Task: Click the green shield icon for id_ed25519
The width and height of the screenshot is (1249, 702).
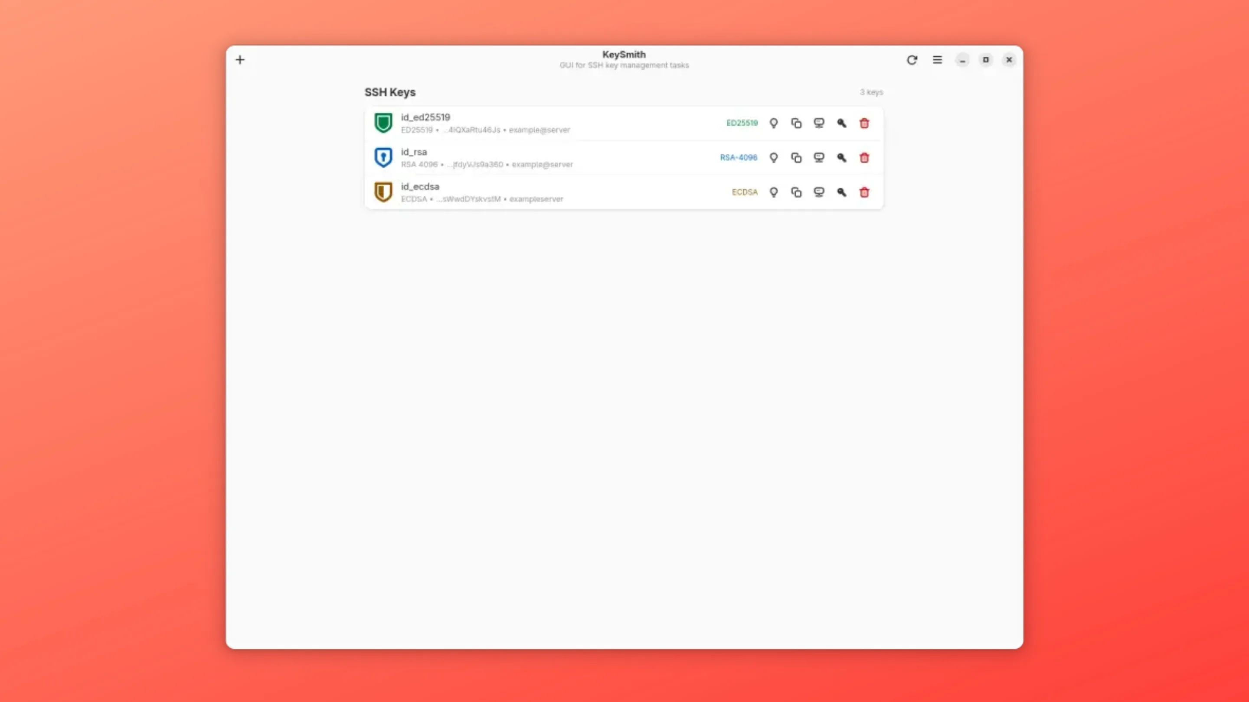Action: coord(383,123)
